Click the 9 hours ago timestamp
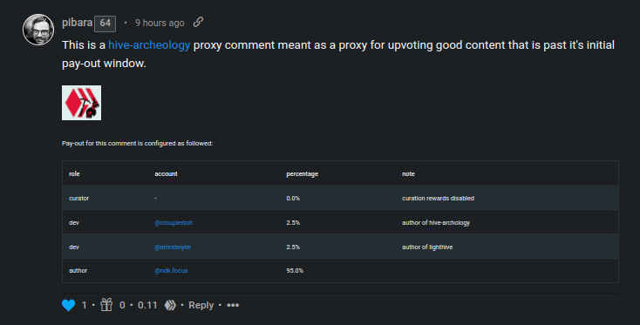 [160, 23]
